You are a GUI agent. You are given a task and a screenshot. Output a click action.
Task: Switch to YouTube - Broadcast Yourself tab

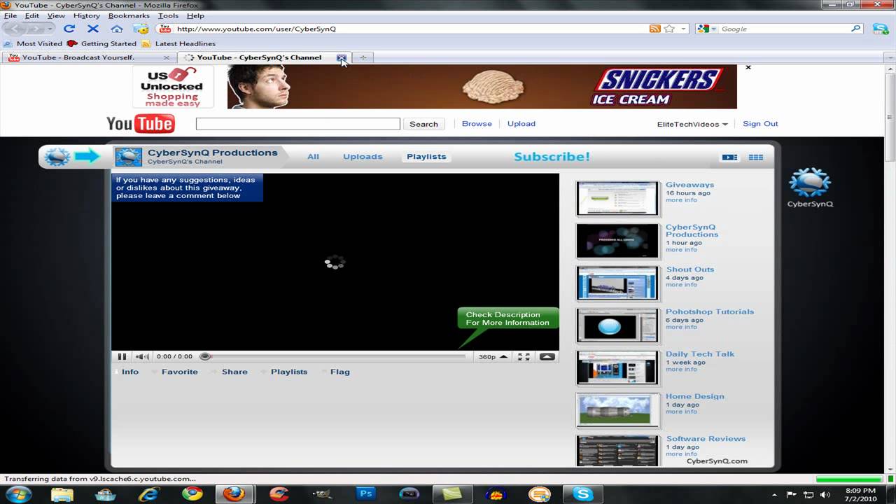pyautogui.click(x=89, y=57)
